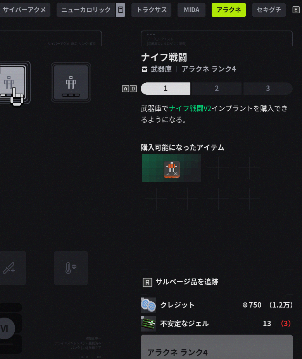The height and width of the screenshot is (359, 302).
Task: Click the D key prompt icon
Action: [133, 89]
